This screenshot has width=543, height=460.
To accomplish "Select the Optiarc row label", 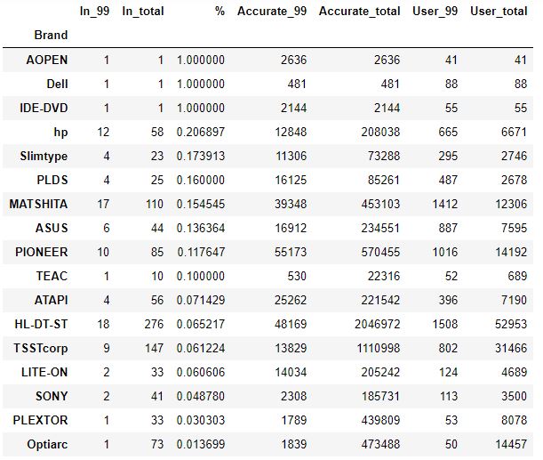I will coord(46,444).
